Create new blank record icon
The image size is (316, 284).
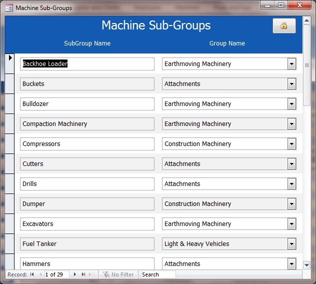coord(92,274)
